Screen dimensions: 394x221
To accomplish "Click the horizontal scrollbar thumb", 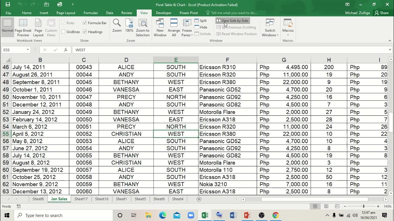I will pyautogui.click(x=314, y=199).
